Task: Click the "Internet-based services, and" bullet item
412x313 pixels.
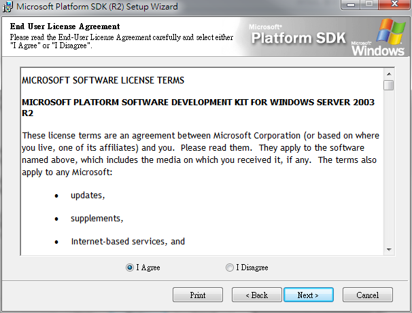Action: [128, 242]
